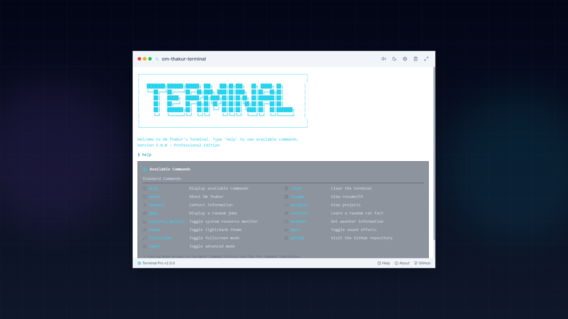Screen dimensions: 568x319
Task: Enter fullscreen via the expand arrows icon
Action: (x=426, y=59)
